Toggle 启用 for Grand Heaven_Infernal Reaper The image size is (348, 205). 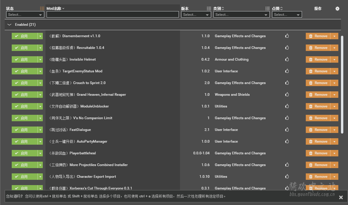coord(25,95)
